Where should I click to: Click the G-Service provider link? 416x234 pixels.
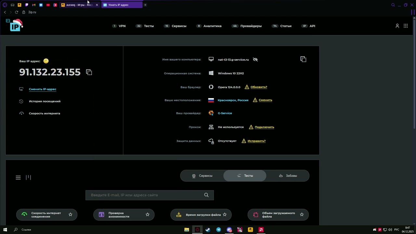coord(225,113)
